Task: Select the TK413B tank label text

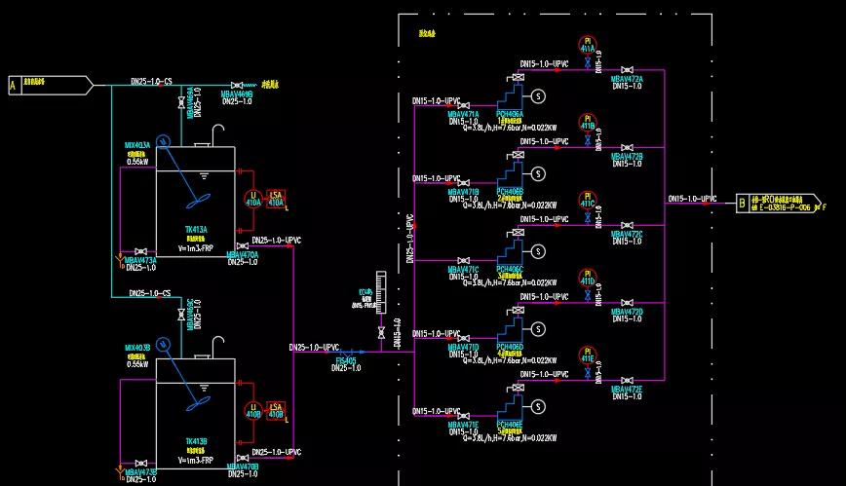Action: pos(196,441)
